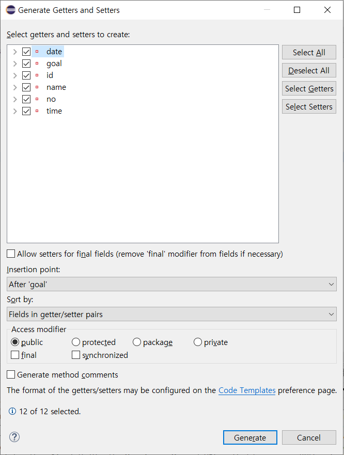The width and height of the screenshot is (344, 455).
Task: Close the Generate Getters and Setters dialog
Action: point(327,10)
